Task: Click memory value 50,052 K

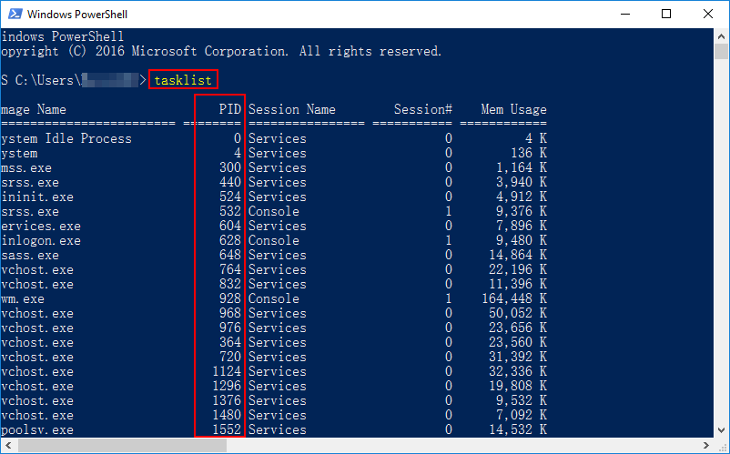Action: pos(518,314)
